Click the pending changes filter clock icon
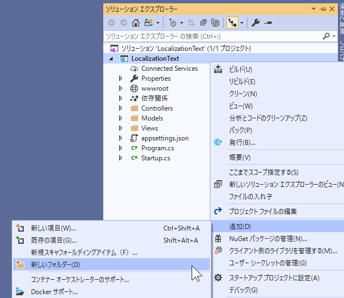344x298 pixels. pyautogui.click(x=173, y=23)
